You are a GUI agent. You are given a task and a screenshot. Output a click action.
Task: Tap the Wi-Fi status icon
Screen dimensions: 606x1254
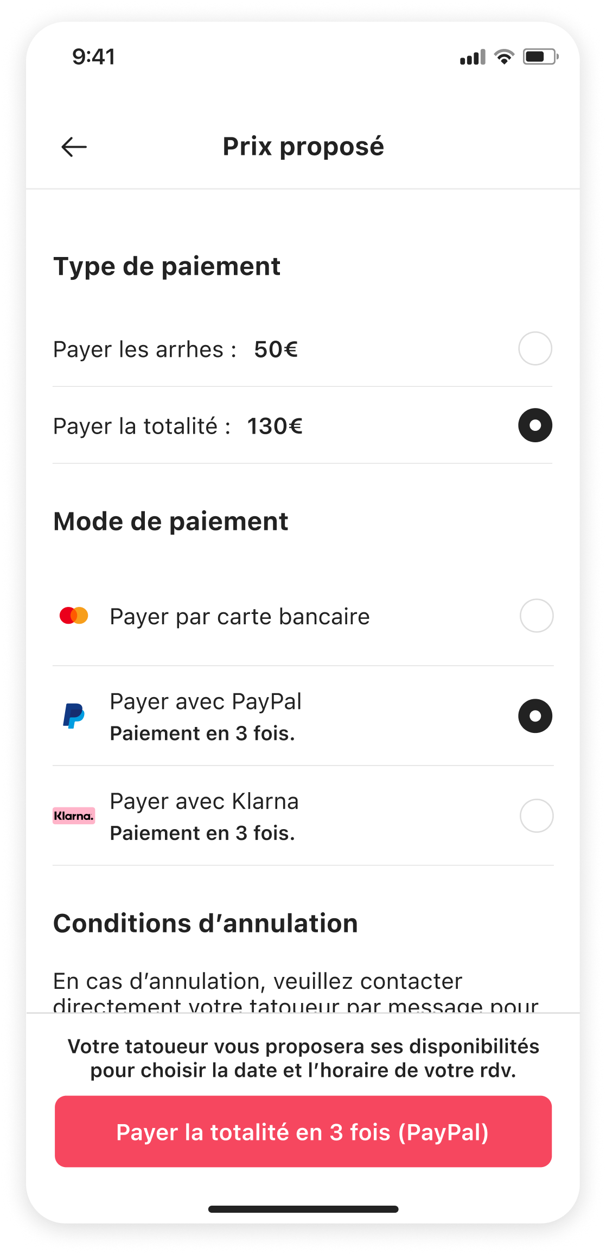504,57
